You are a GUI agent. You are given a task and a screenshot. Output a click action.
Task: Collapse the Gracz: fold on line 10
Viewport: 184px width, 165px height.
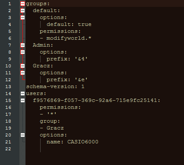[x=22, y=66]
